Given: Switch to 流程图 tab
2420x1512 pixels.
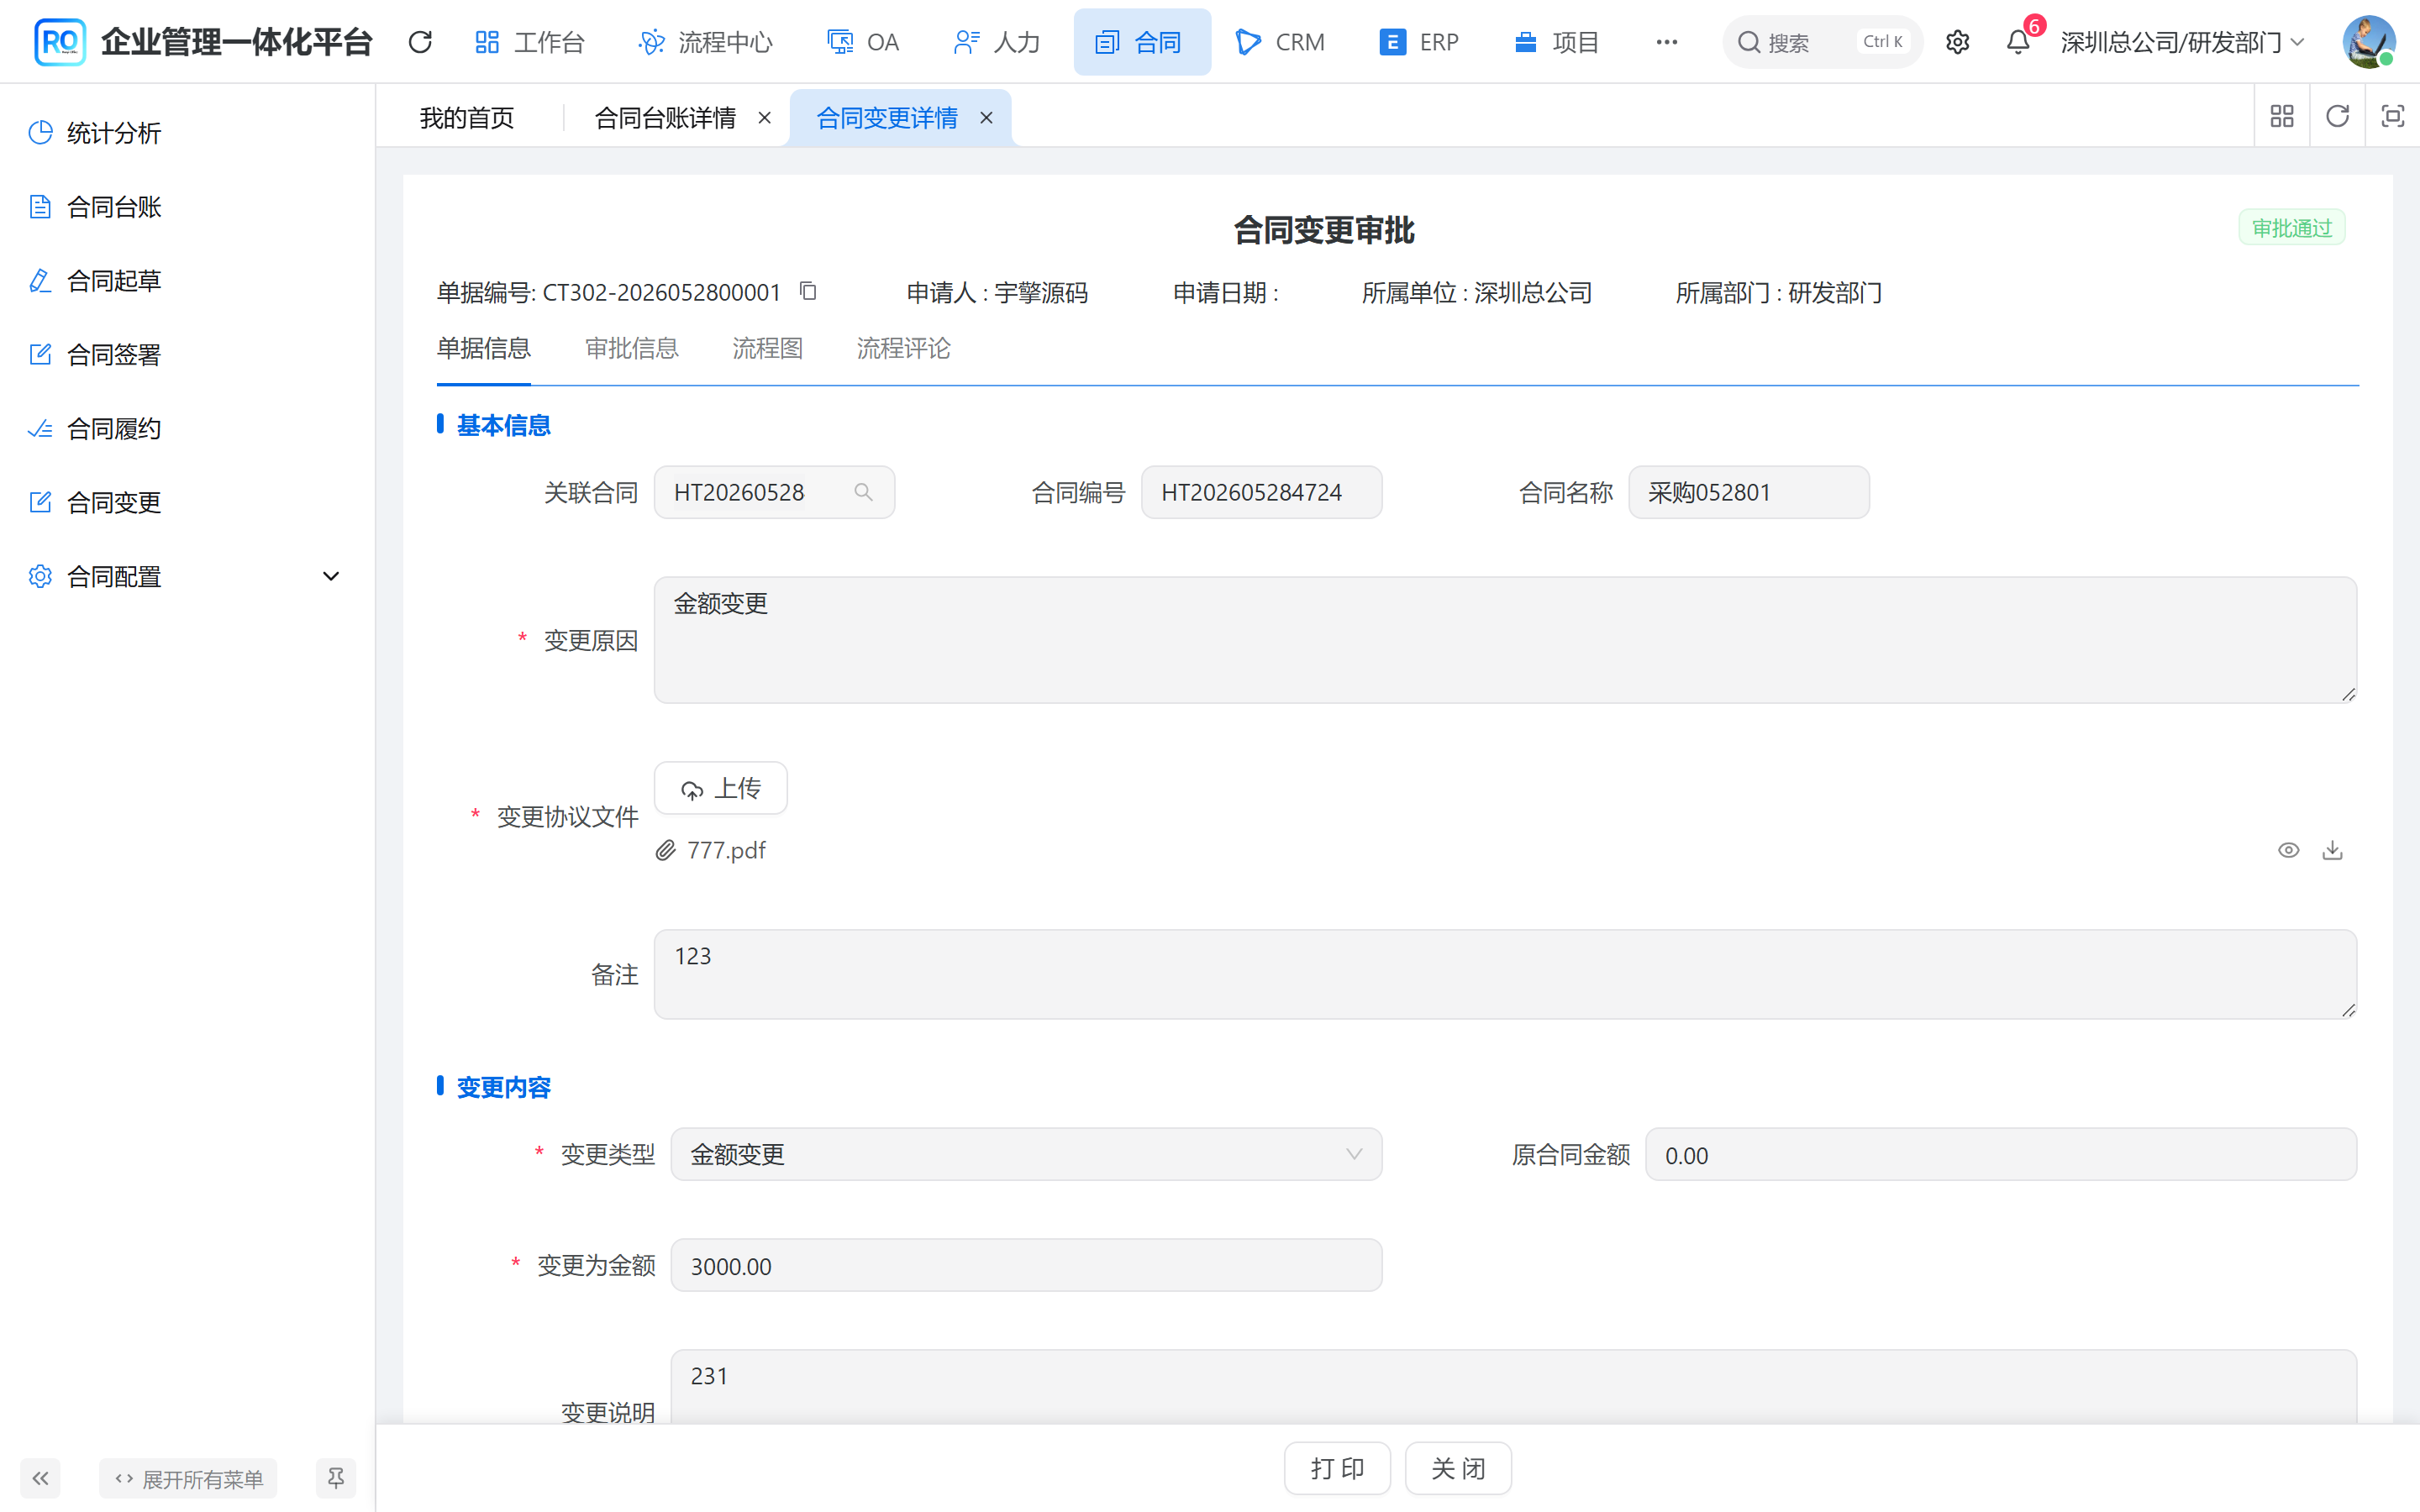Looking at the screenshot, I should click(x=767, y=348).
